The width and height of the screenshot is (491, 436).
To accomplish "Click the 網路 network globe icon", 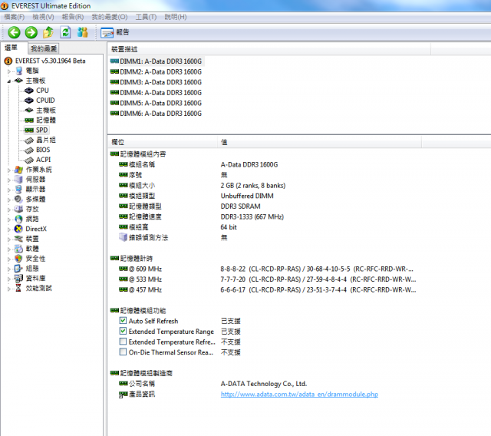I will (x=18, y=219).
